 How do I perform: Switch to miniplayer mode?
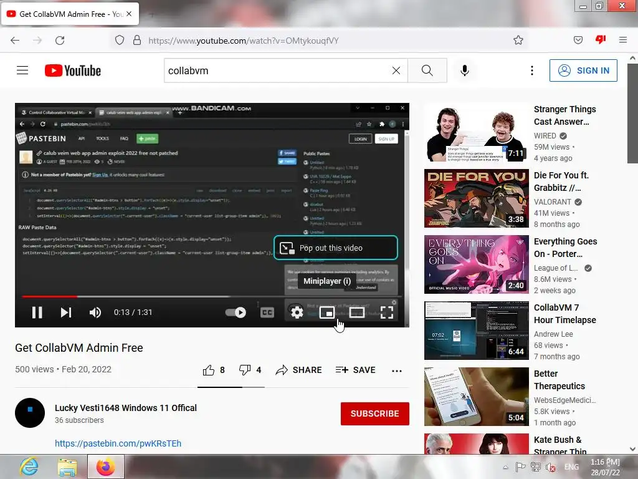(x=326, y=312)
